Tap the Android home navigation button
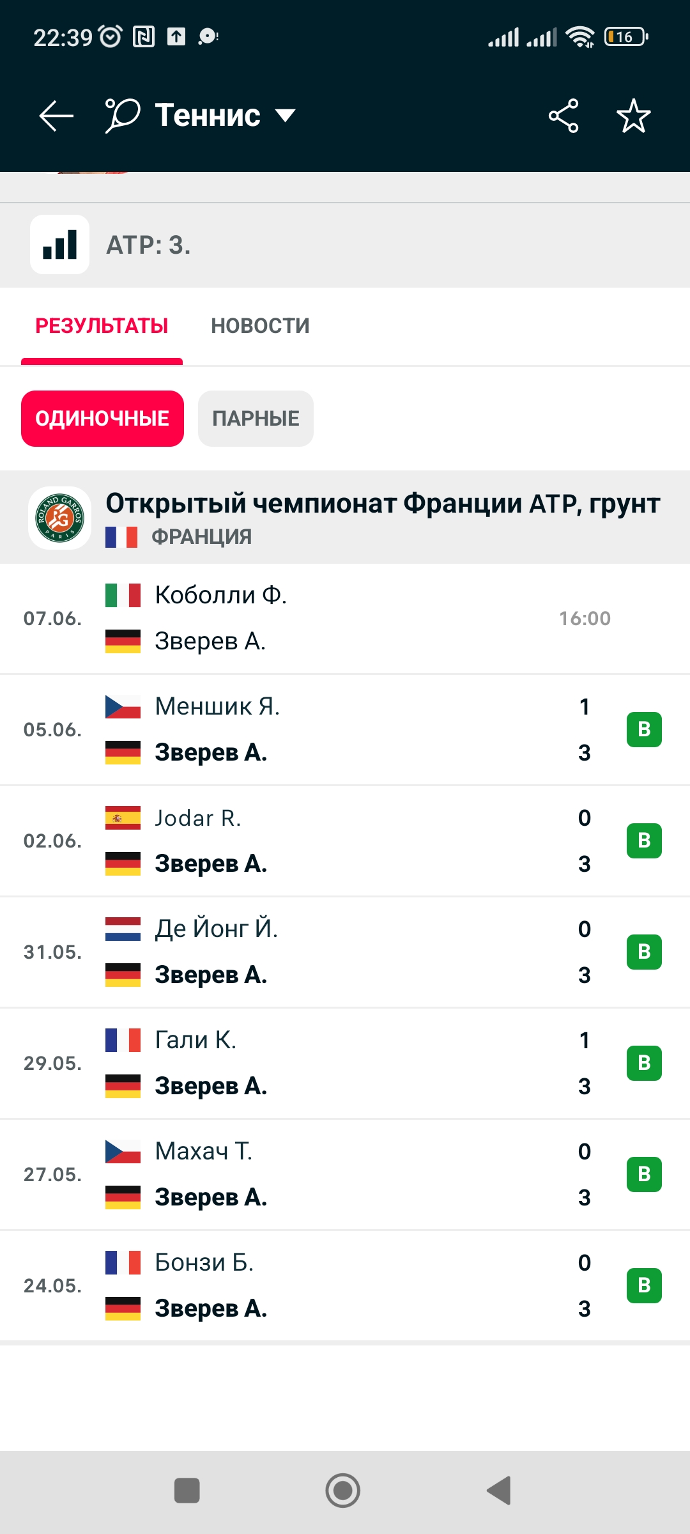Viewport: 690px width, 1534px height. click(343, 1491)
